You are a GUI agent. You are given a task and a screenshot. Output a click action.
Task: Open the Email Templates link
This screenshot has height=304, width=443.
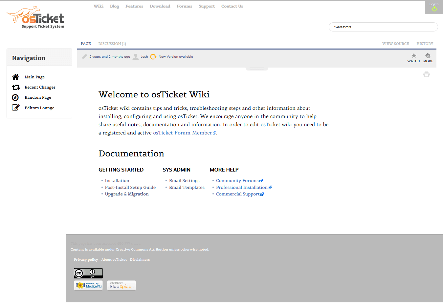[x=187, y=188]
